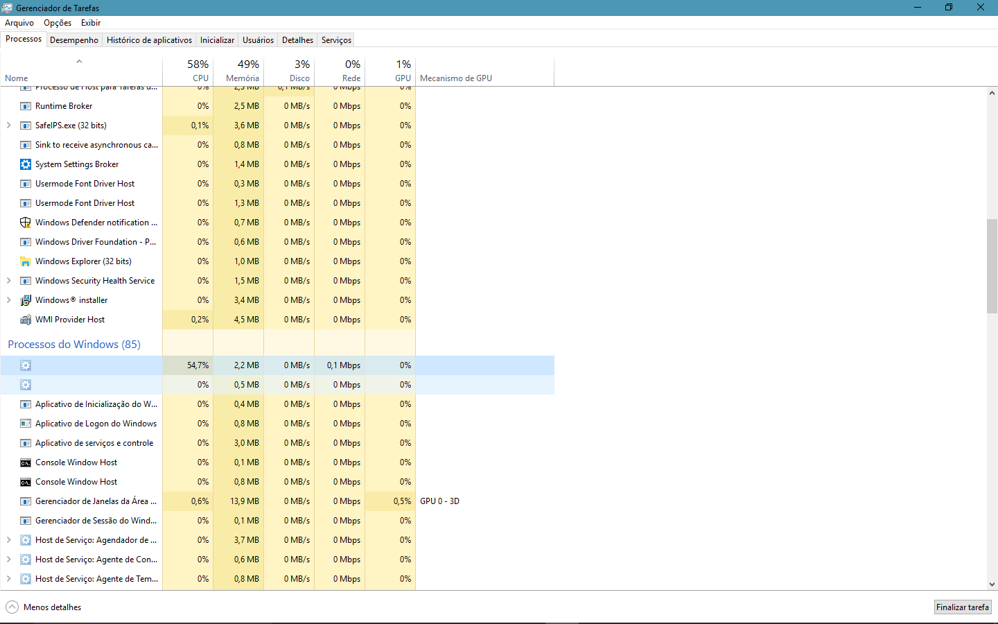Expand the Windows installer process group
The image size is (998, 624).
8,300
